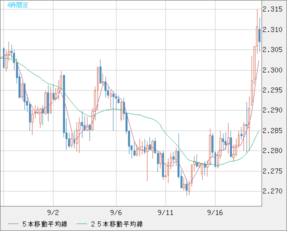Click the green 25-period legend line sample

tap(81, 224)
